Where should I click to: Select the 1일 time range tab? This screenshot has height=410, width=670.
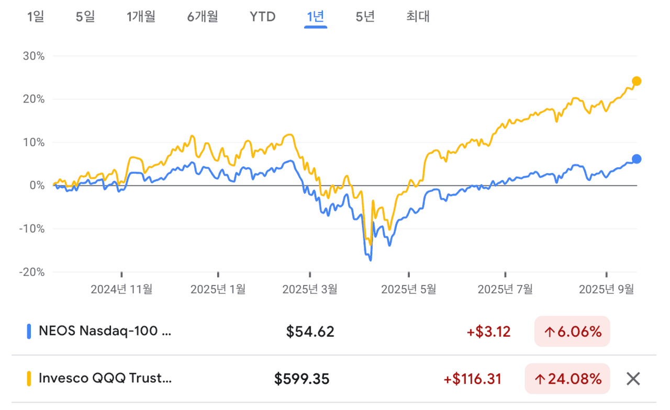click(36, 17)
